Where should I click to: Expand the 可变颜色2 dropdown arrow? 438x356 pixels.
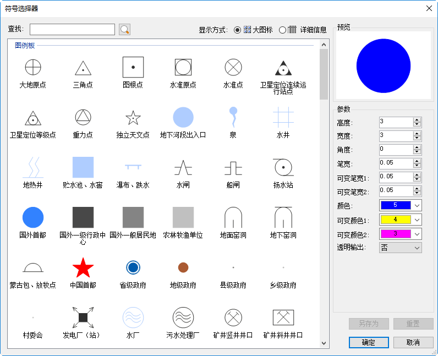click(417, 234)
